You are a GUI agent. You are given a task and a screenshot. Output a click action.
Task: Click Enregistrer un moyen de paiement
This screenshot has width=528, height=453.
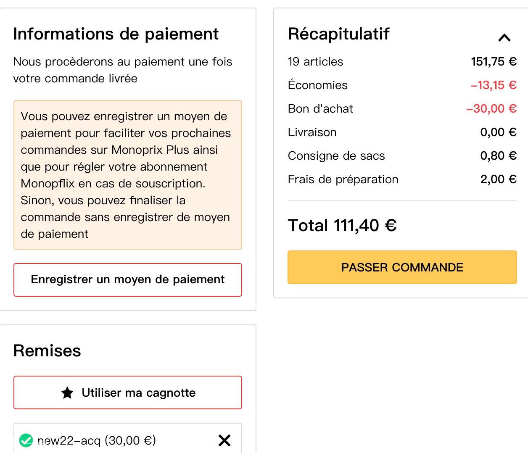128,280
